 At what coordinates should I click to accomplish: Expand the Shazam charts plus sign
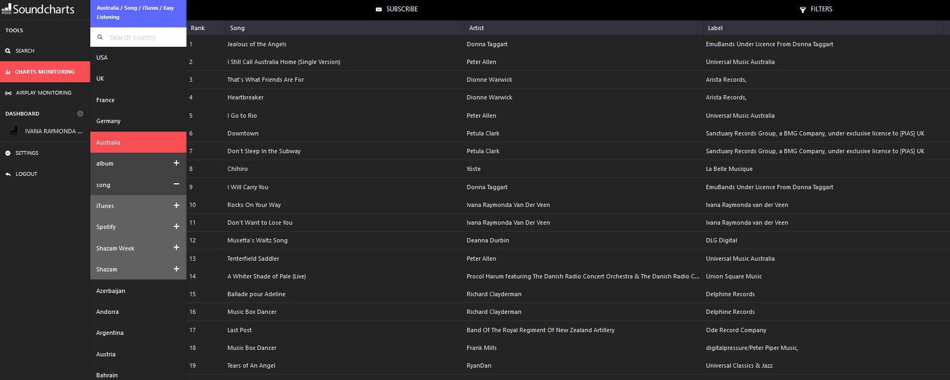pos(176,269)
